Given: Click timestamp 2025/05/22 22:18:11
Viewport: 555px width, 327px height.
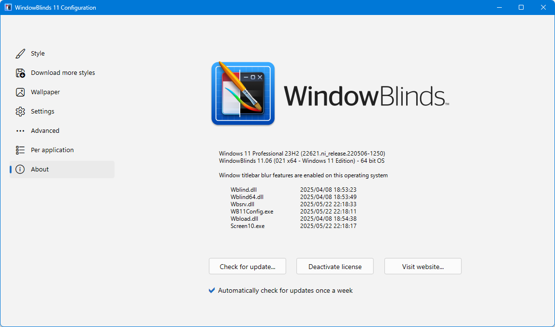Looking at the screenshot, I should pyautogui.click(x=328, y=212).
